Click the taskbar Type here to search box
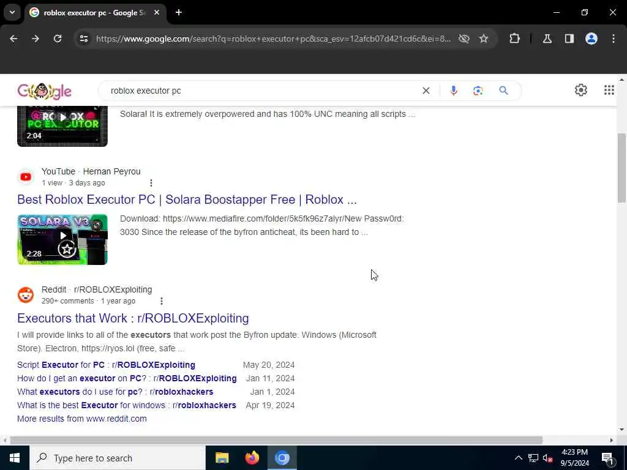Viewport: 627px width, 470px height. [117, 458]
